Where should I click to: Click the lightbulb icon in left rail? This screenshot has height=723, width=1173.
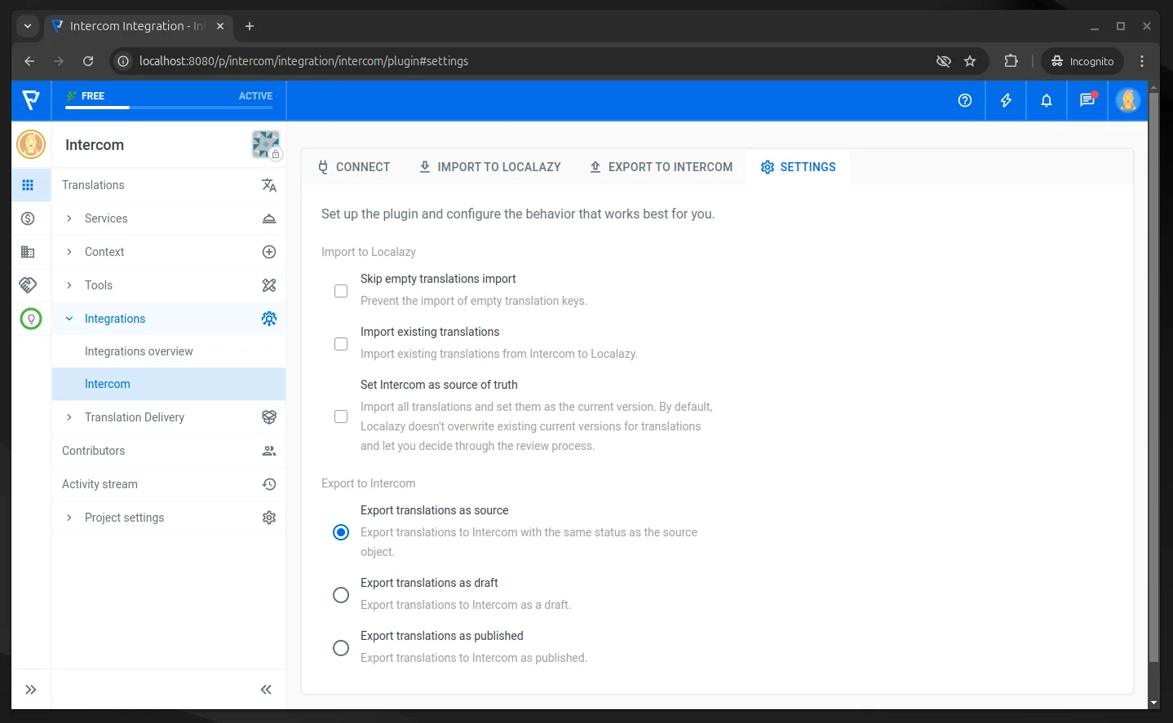(31, 319)
